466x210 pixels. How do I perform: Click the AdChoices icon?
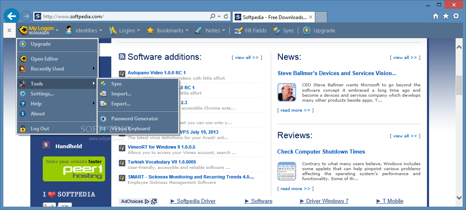click(x=147, y=201)
